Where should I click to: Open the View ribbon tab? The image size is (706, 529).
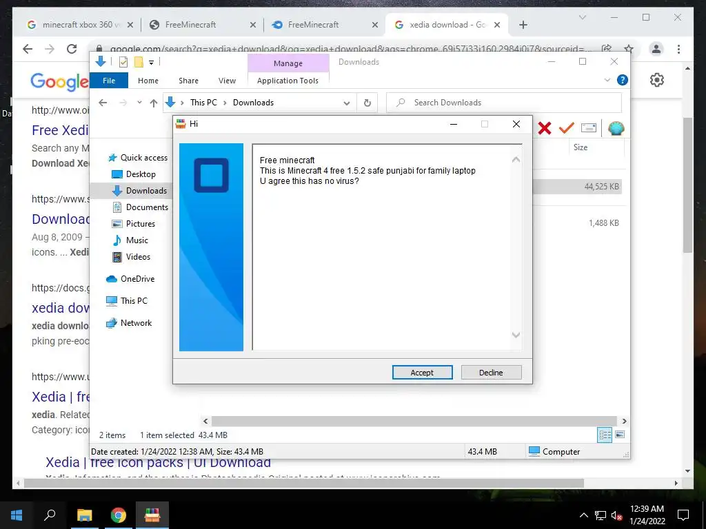[227, 81]
